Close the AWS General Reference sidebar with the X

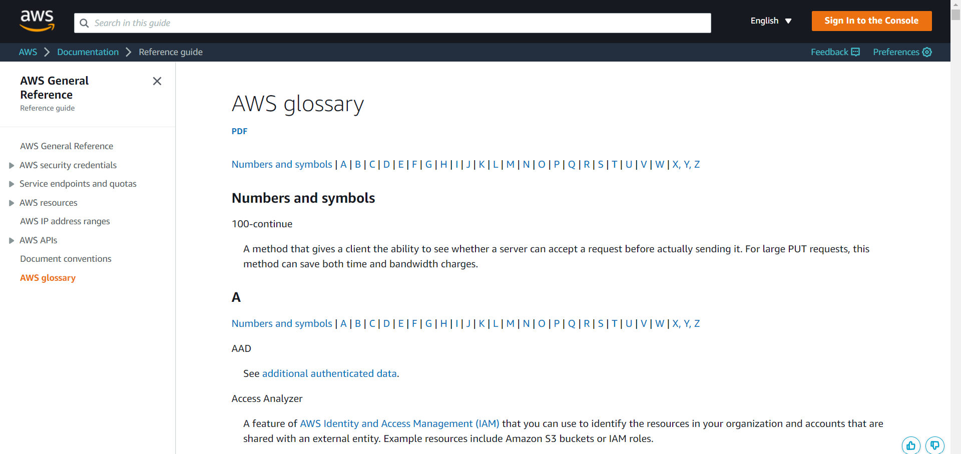tap(157, 81)
